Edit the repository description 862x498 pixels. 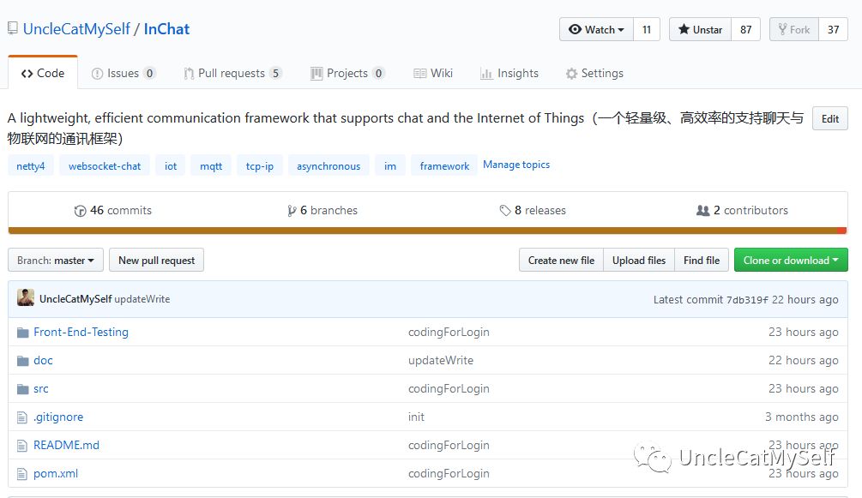[x=830, y=119]
